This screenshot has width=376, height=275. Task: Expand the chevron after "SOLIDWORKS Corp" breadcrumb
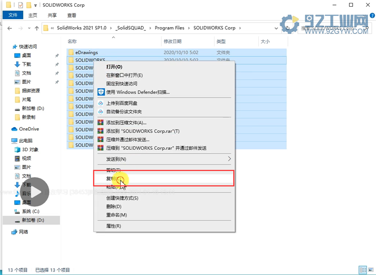coord(240,28)
